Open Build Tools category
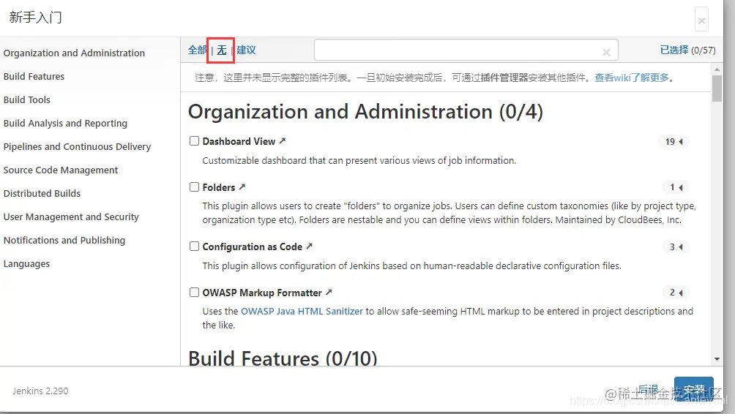This screenshot has height=414, width=735. point(26,99)
